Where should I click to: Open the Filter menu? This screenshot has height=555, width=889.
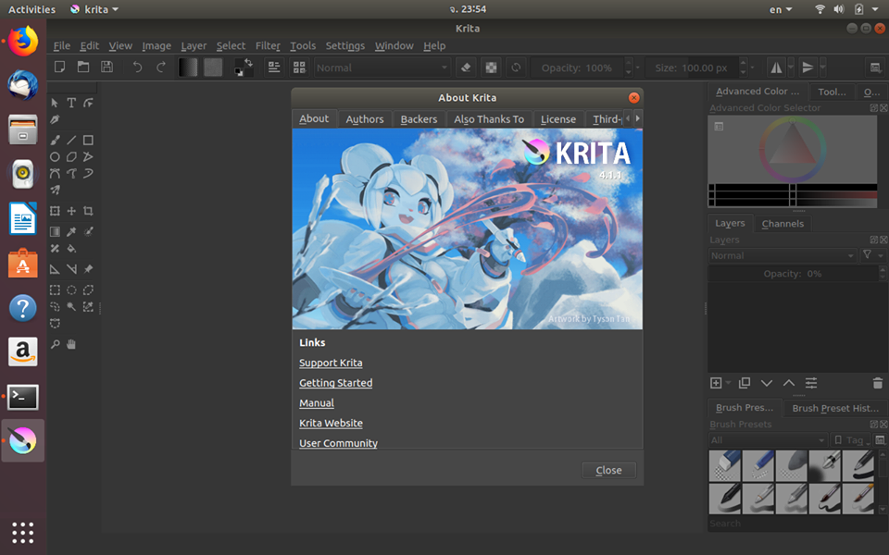click(x=268, y=46)
